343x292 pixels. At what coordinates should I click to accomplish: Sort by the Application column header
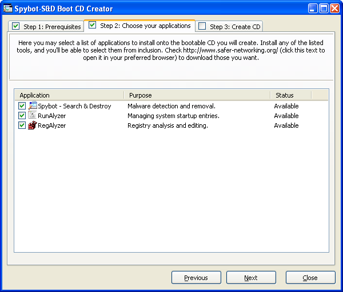(69, 95)
